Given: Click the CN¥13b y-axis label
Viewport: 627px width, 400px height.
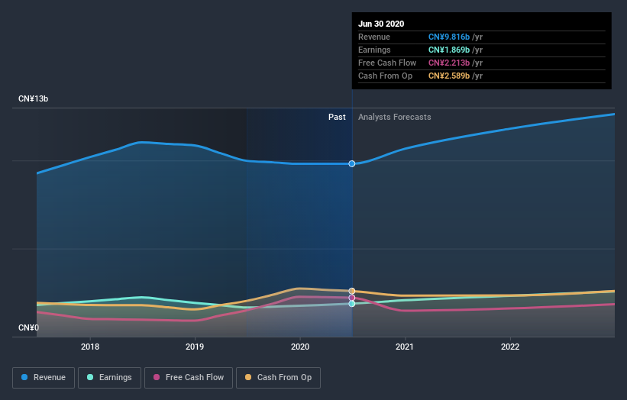Looking at the screenshot, I should click(x=33, y=98).
